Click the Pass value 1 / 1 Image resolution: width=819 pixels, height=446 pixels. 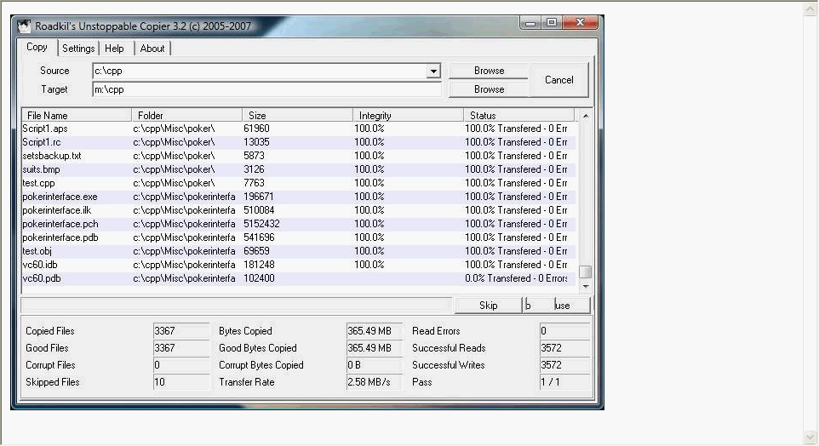(565, 382)
